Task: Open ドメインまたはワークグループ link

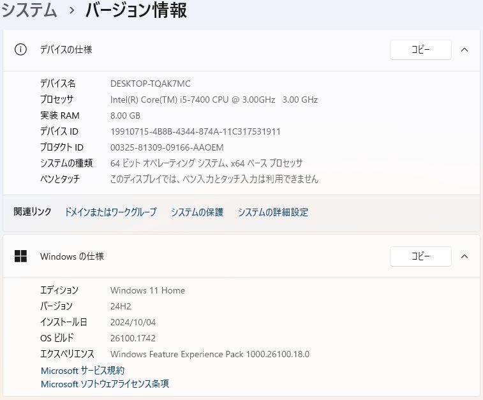Action: click(110, 212)
